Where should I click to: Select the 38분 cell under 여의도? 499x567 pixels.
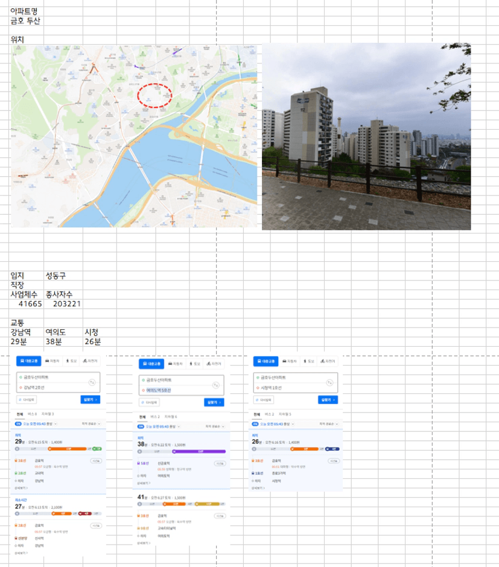pyautogui.click(x=63, y=341)
